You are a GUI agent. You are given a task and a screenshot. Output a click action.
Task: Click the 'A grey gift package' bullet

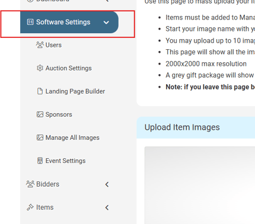coord(211,75)
